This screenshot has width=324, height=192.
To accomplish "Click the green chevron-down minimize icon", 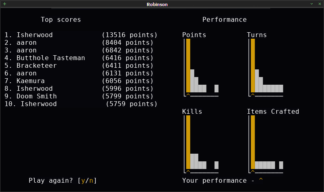I will coord(311,4).
